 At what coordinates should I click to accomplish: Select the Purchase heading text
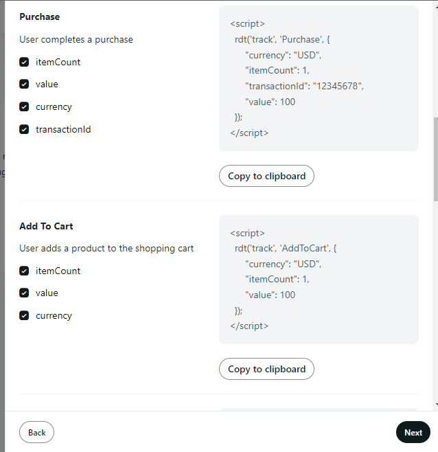click(x=40, y=16)
